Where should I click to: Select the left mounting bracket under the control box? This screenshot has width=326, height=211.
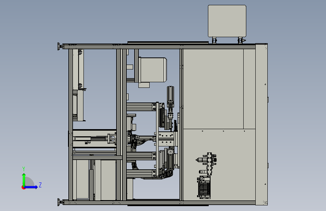[214, 40]
